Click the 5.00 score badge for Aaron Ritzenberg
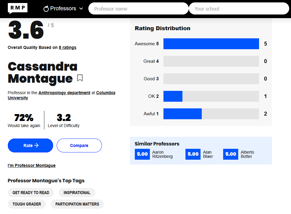The image size is (291, 214). 142,154
